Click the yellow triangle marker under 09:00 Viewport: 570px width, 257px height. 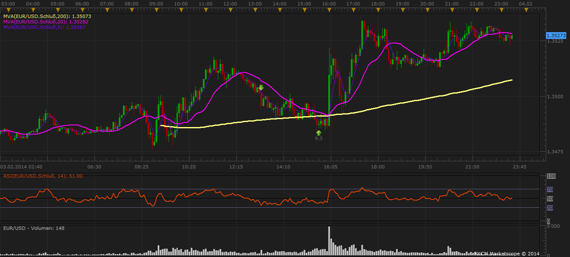tap(156, 9)
